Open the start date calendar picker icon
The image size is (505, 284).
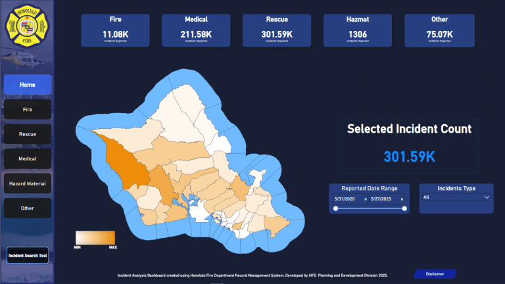point(365,199)
